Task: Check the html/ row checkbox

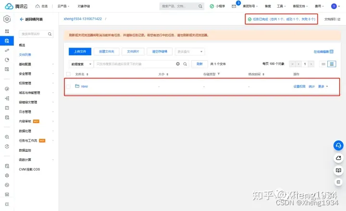Action: point(68,87)
